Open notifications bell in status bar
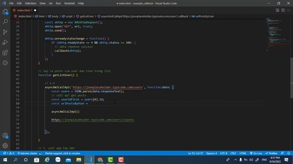Screen dimensions: 293x164 [x=288, y=153]
